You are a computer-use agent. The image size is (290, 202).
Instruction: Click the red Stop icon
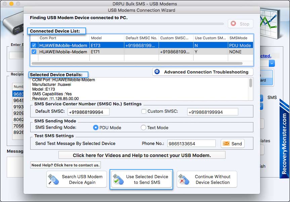[x=233, y=23]
